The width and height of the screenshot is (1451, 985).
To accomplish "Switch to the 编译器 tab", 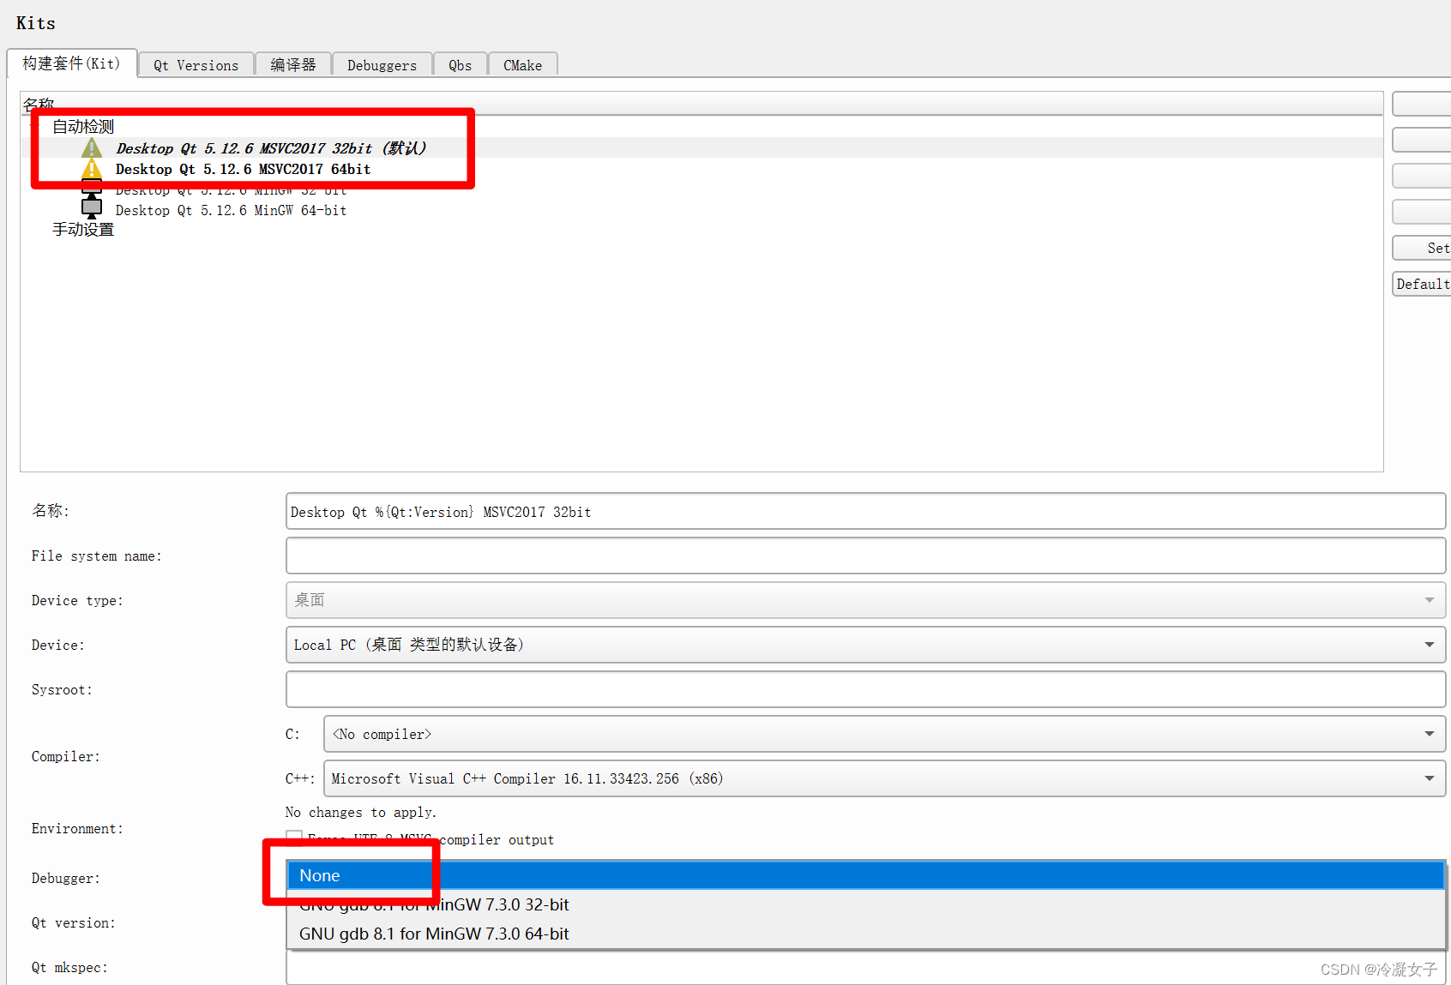I will pyautogui.click(x=293, y=65).
